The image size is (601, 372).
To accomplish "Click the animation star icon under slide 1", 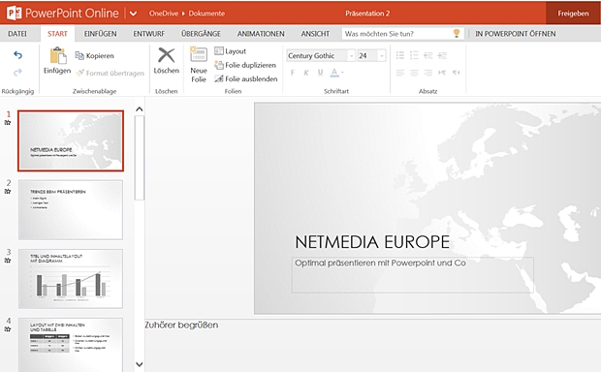I will [8, 123].
